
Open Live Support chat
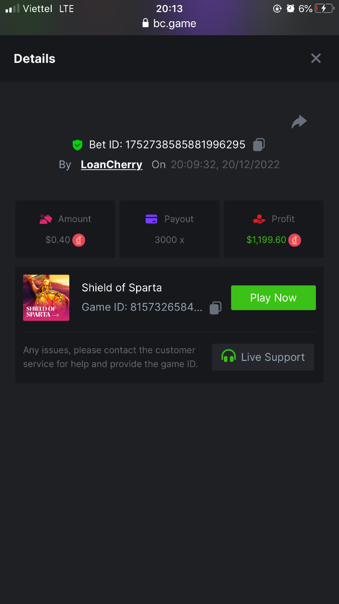pos(263,357)
